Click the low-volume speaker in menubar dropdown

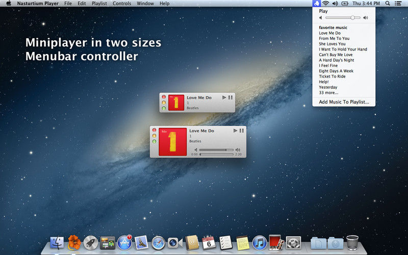321,18
